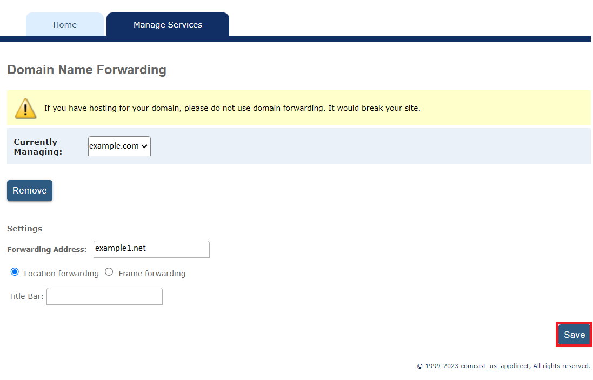Select the Location forwarding radio button
The height and width of the screenshot is (380, 593).
click(x=15, y=271)
